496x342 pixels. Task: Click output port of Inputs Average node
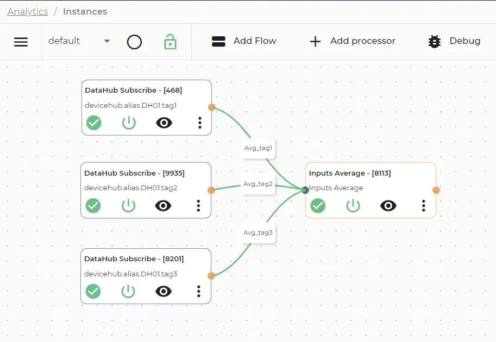436,190
